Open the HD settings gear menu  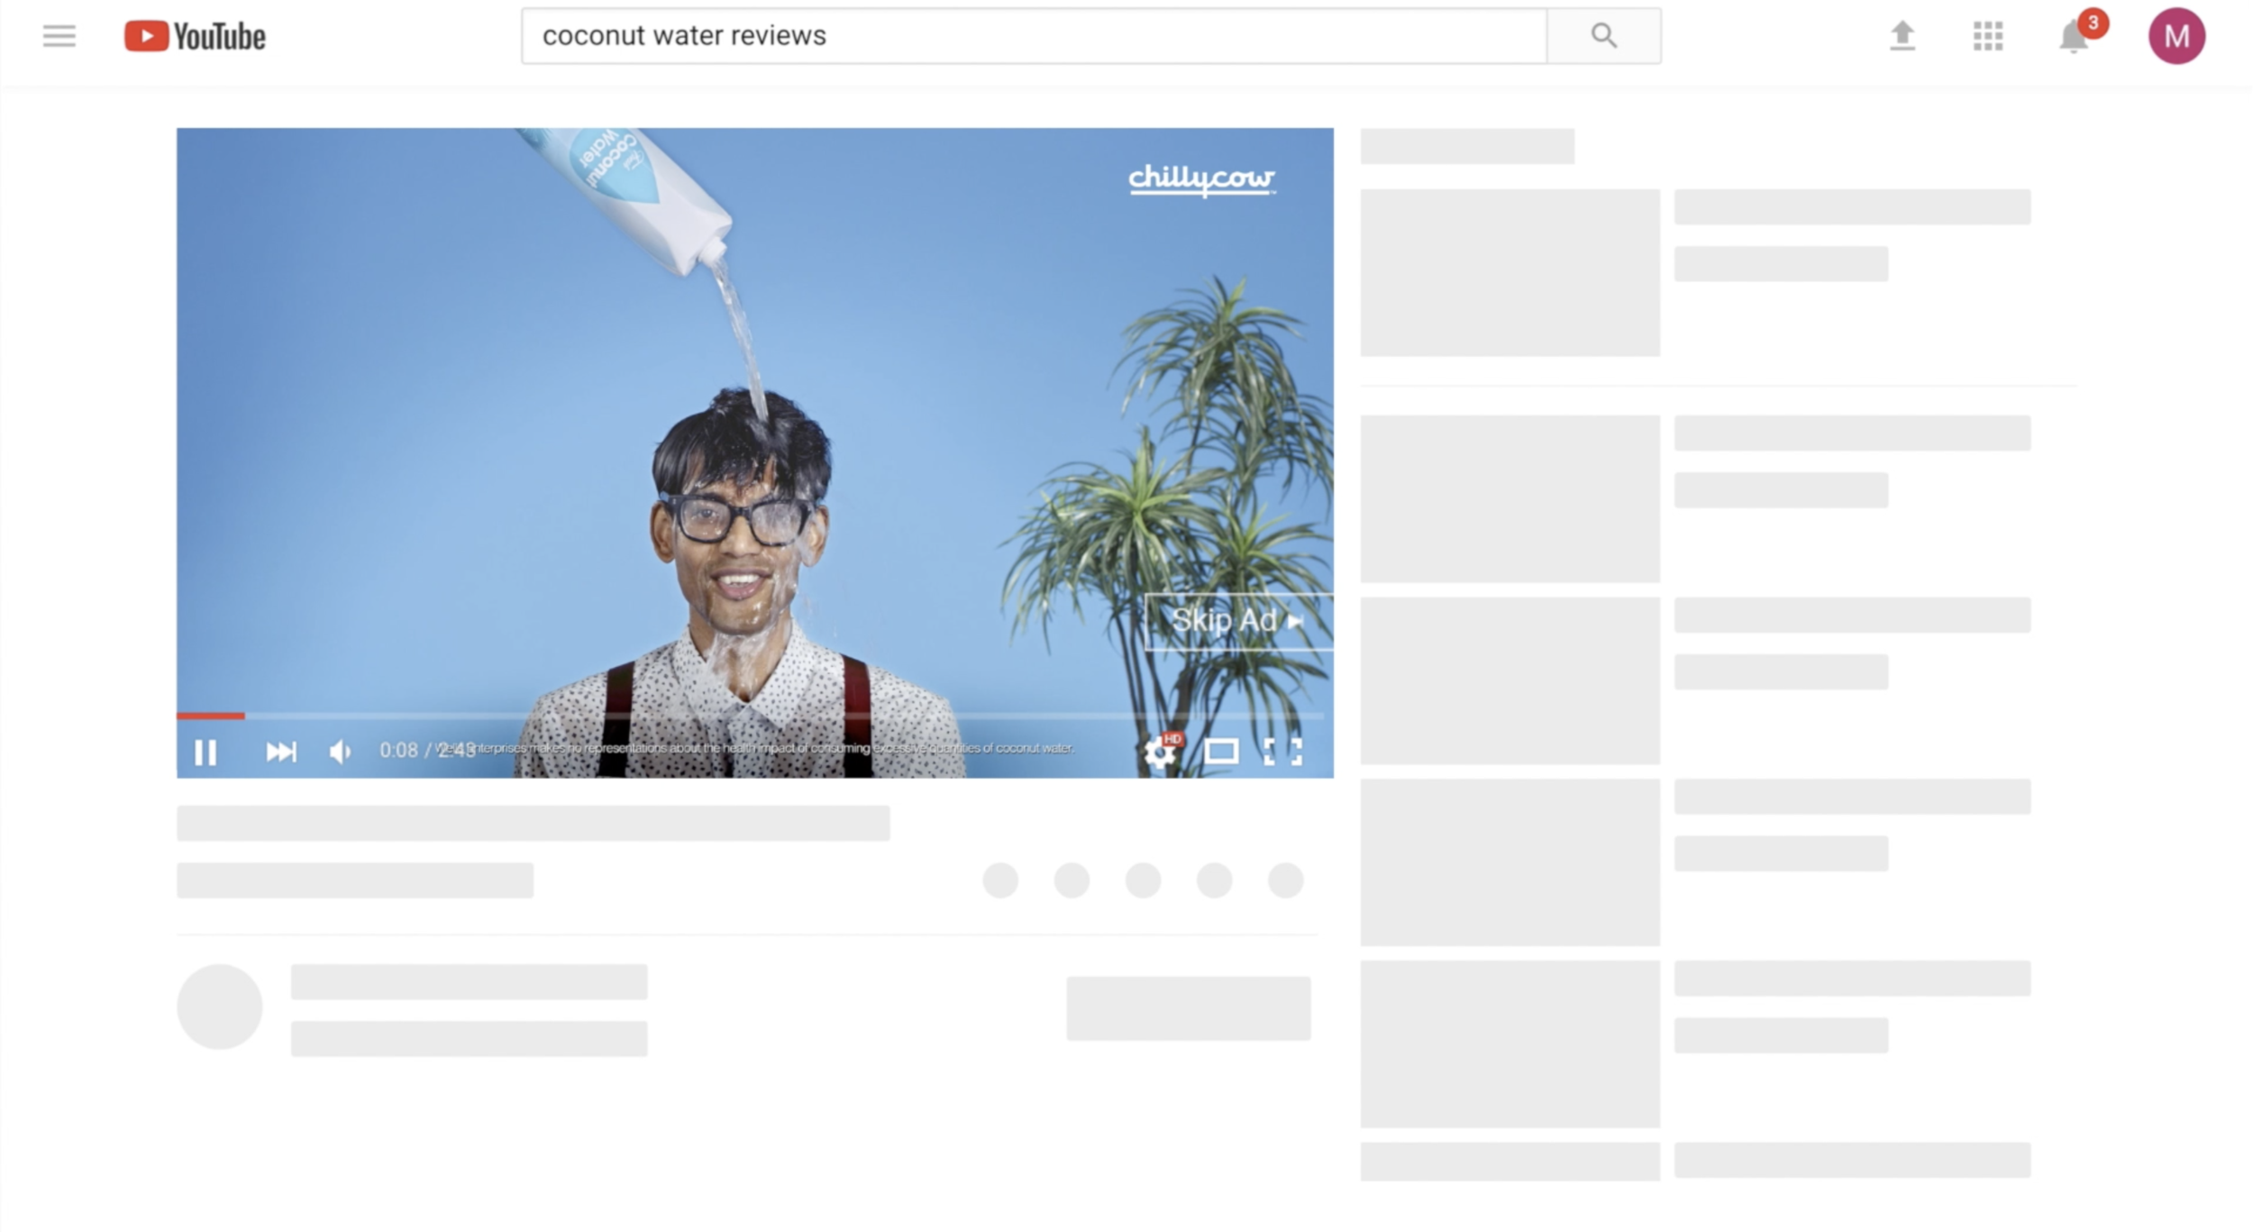1159,752
